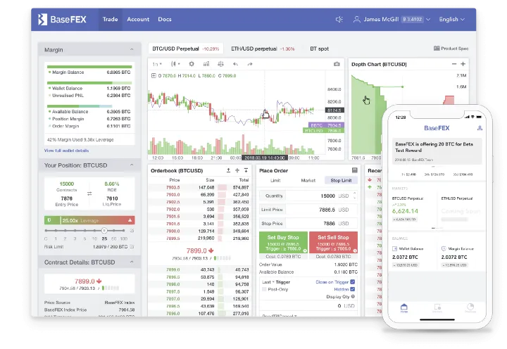The image size is (507, 349).
Task: Show only bids in the Orderbook header
Action: click(x=246, y=170)
